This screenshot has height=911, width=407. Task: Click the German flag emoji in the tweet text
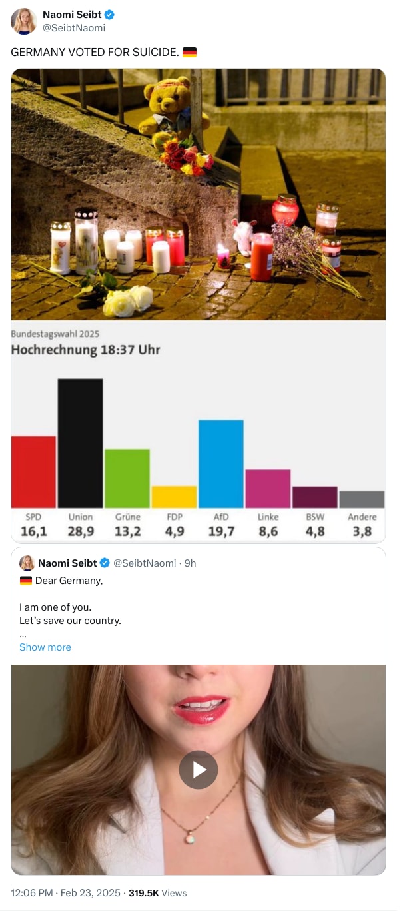click(x=191, y=51)
